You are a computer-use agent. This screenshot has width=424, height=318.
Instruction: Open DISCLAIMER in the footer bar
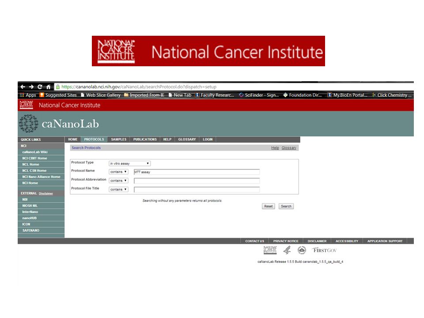click(317, 241)
